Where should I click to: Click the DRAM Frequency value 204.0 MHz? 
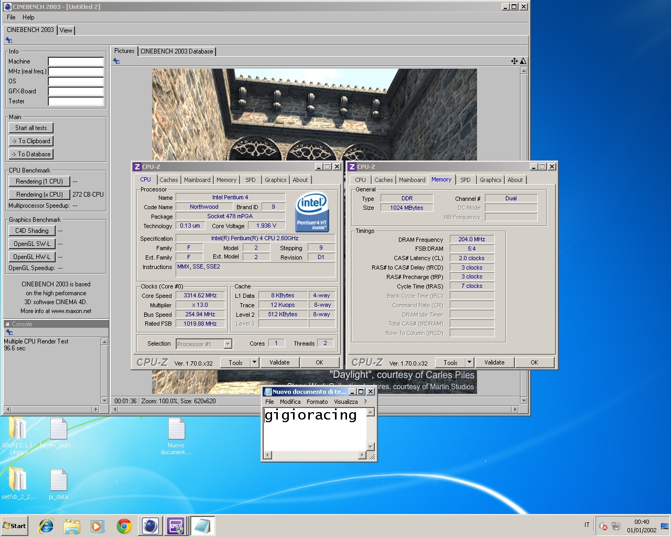(x=472, y=240)
